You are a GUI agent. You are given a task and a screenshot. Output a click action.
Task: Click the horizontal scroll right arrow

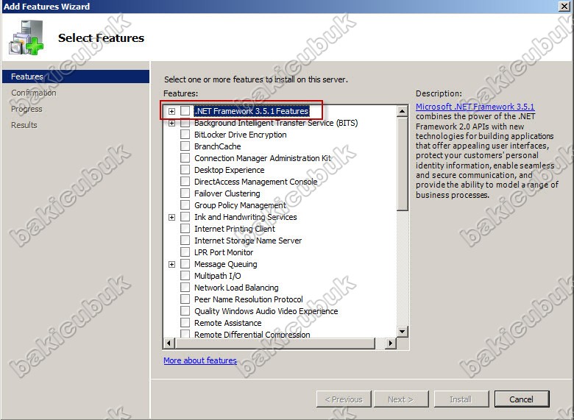pos(391,344)
